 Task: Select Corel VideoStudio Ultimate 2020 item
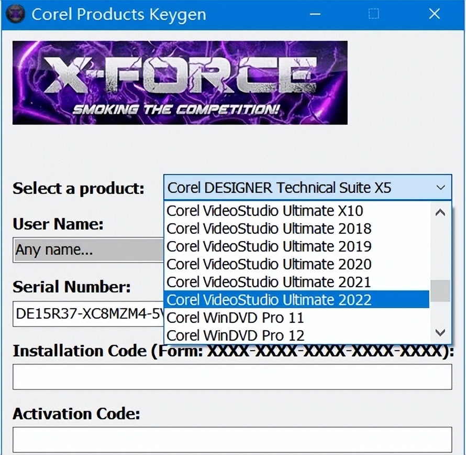coord(269,265)
